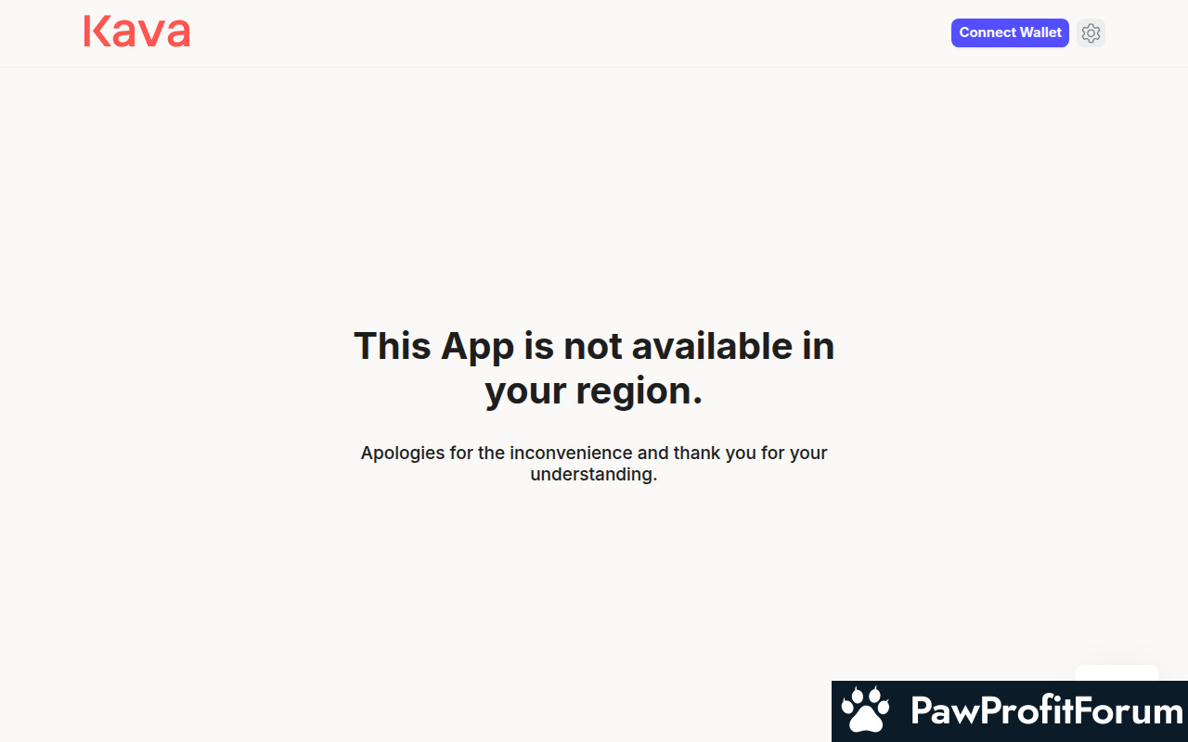Click the white paw print icon
This screenshot has height=742, width=1188.
click(x=865, y=710)
